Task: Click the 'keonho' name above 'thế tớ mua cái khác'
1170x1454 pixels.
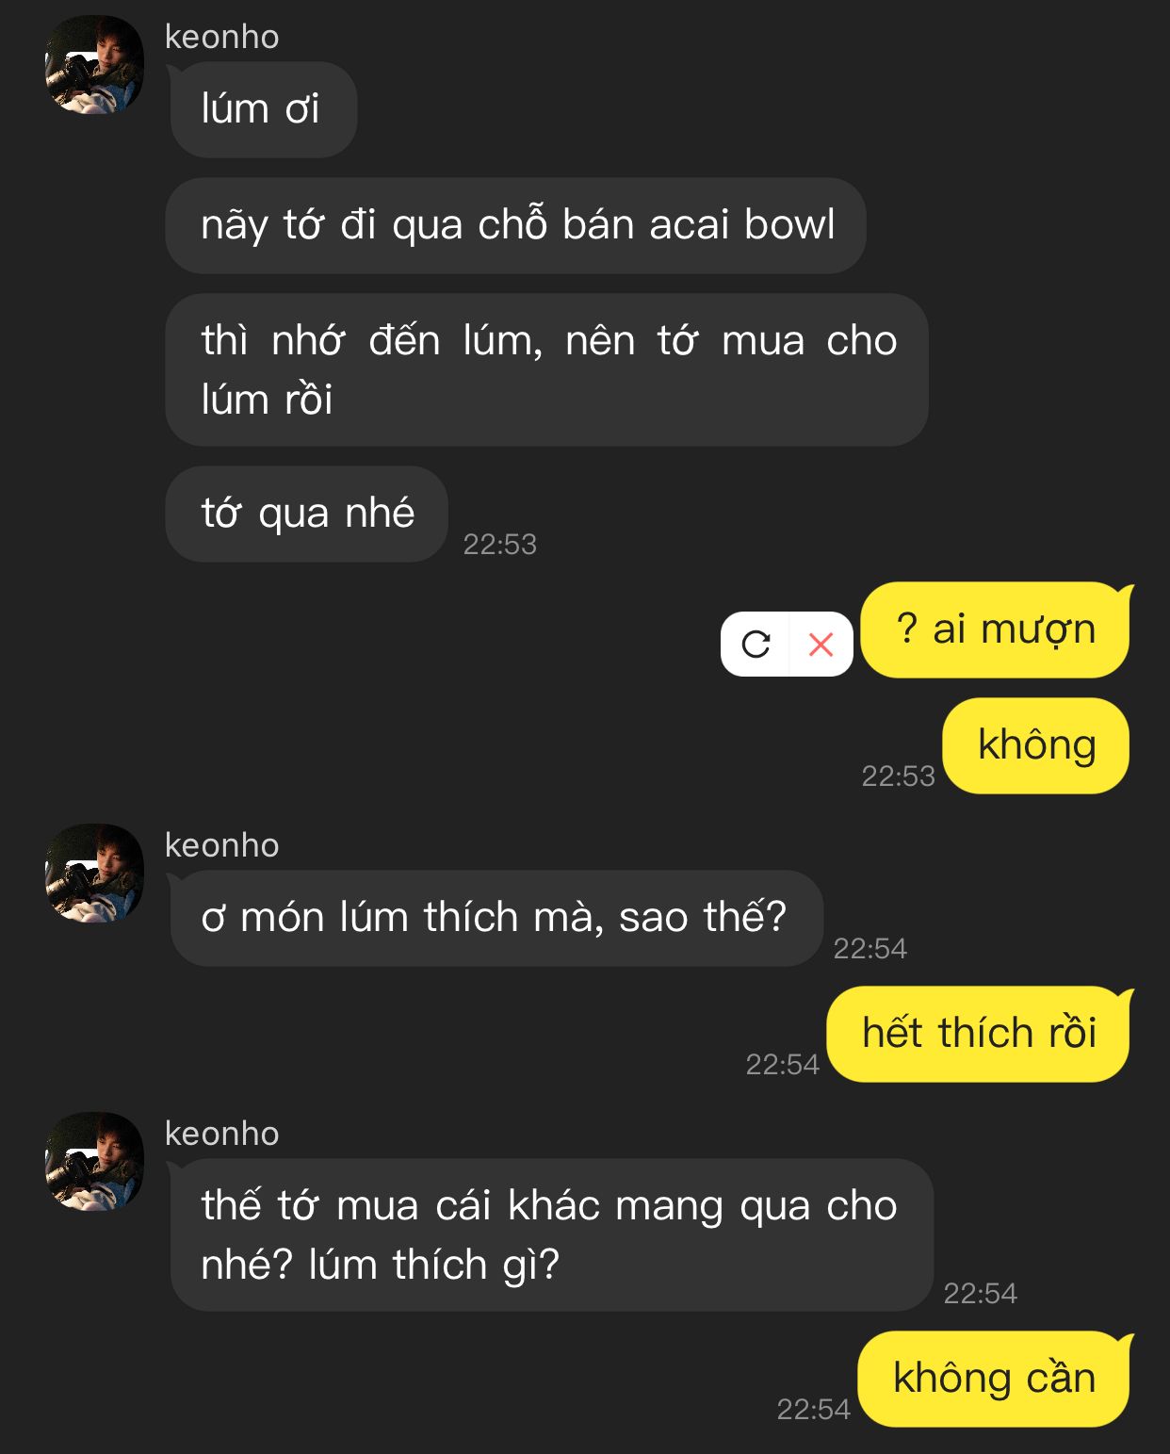Action: [x=222, y=1134]
